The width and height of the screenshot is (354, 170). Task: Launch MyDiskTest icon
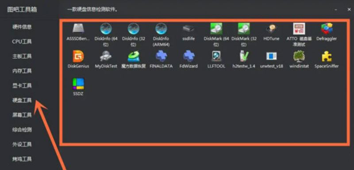point(106,56)
